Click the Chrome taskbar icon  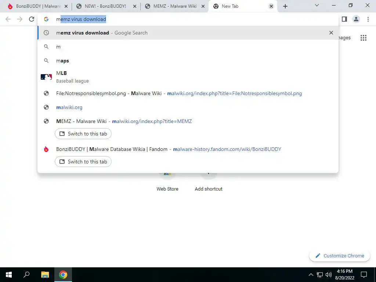[63, 275]
